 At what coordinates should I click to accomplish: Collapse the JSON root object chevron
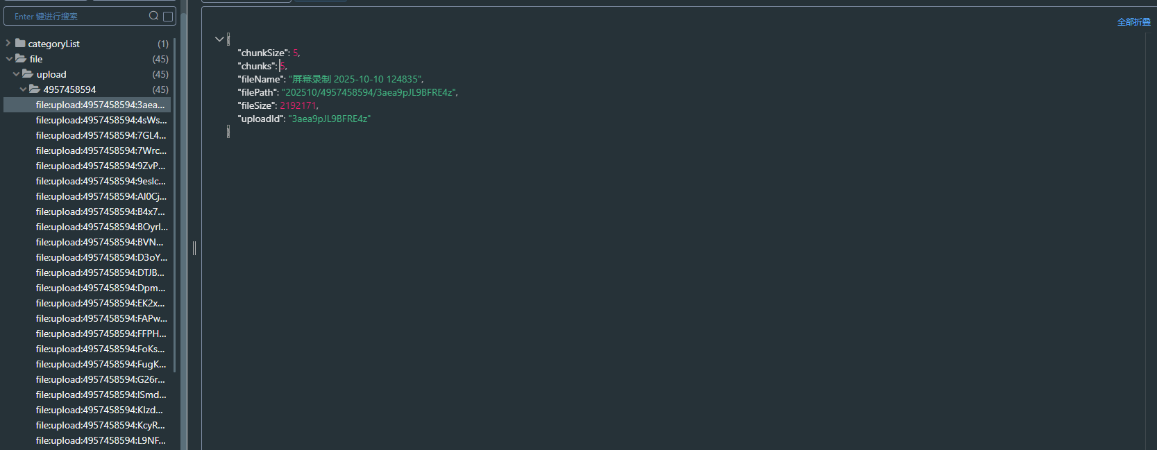219,39
